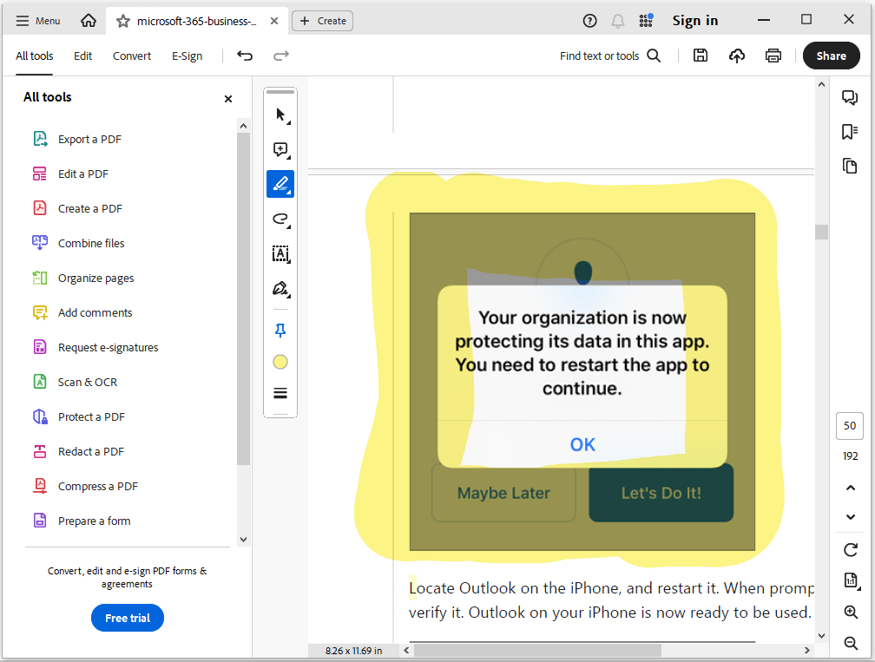Open the notifications bell

pyautogui.click(x=618, y=21)
